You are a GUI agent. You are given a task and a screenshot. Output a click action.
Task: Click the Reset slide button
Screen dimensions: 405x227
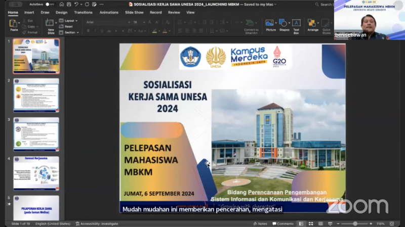pos(66,27)
